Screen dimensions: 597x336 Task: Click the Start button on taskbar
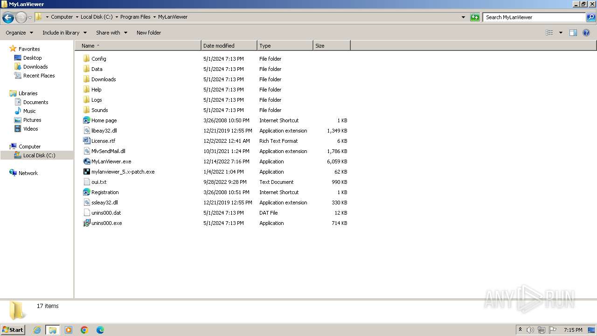pyautogui.click(x=13, y=330)
